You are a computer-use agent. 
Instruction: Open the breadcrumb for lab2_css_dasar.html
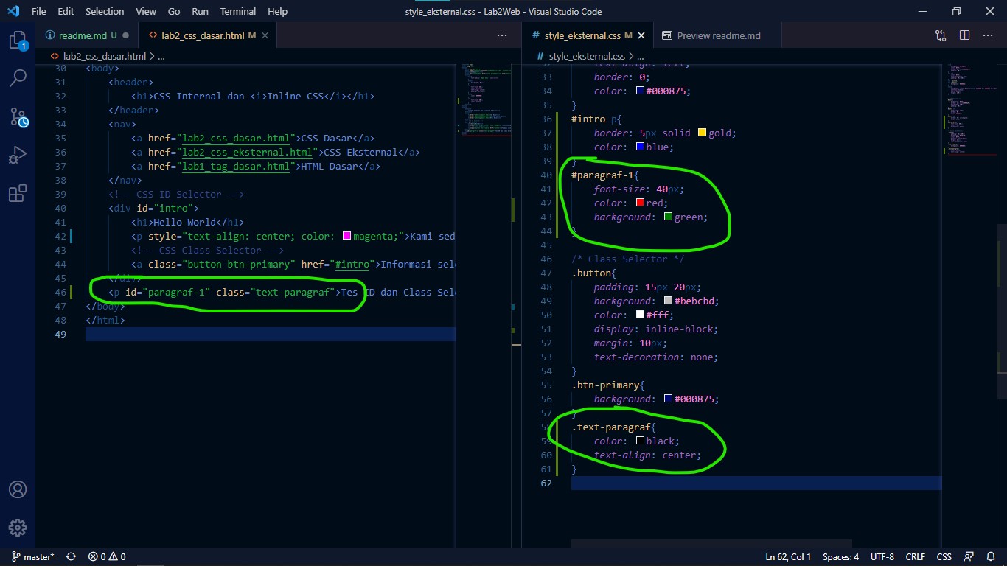[x=103, y=55]
